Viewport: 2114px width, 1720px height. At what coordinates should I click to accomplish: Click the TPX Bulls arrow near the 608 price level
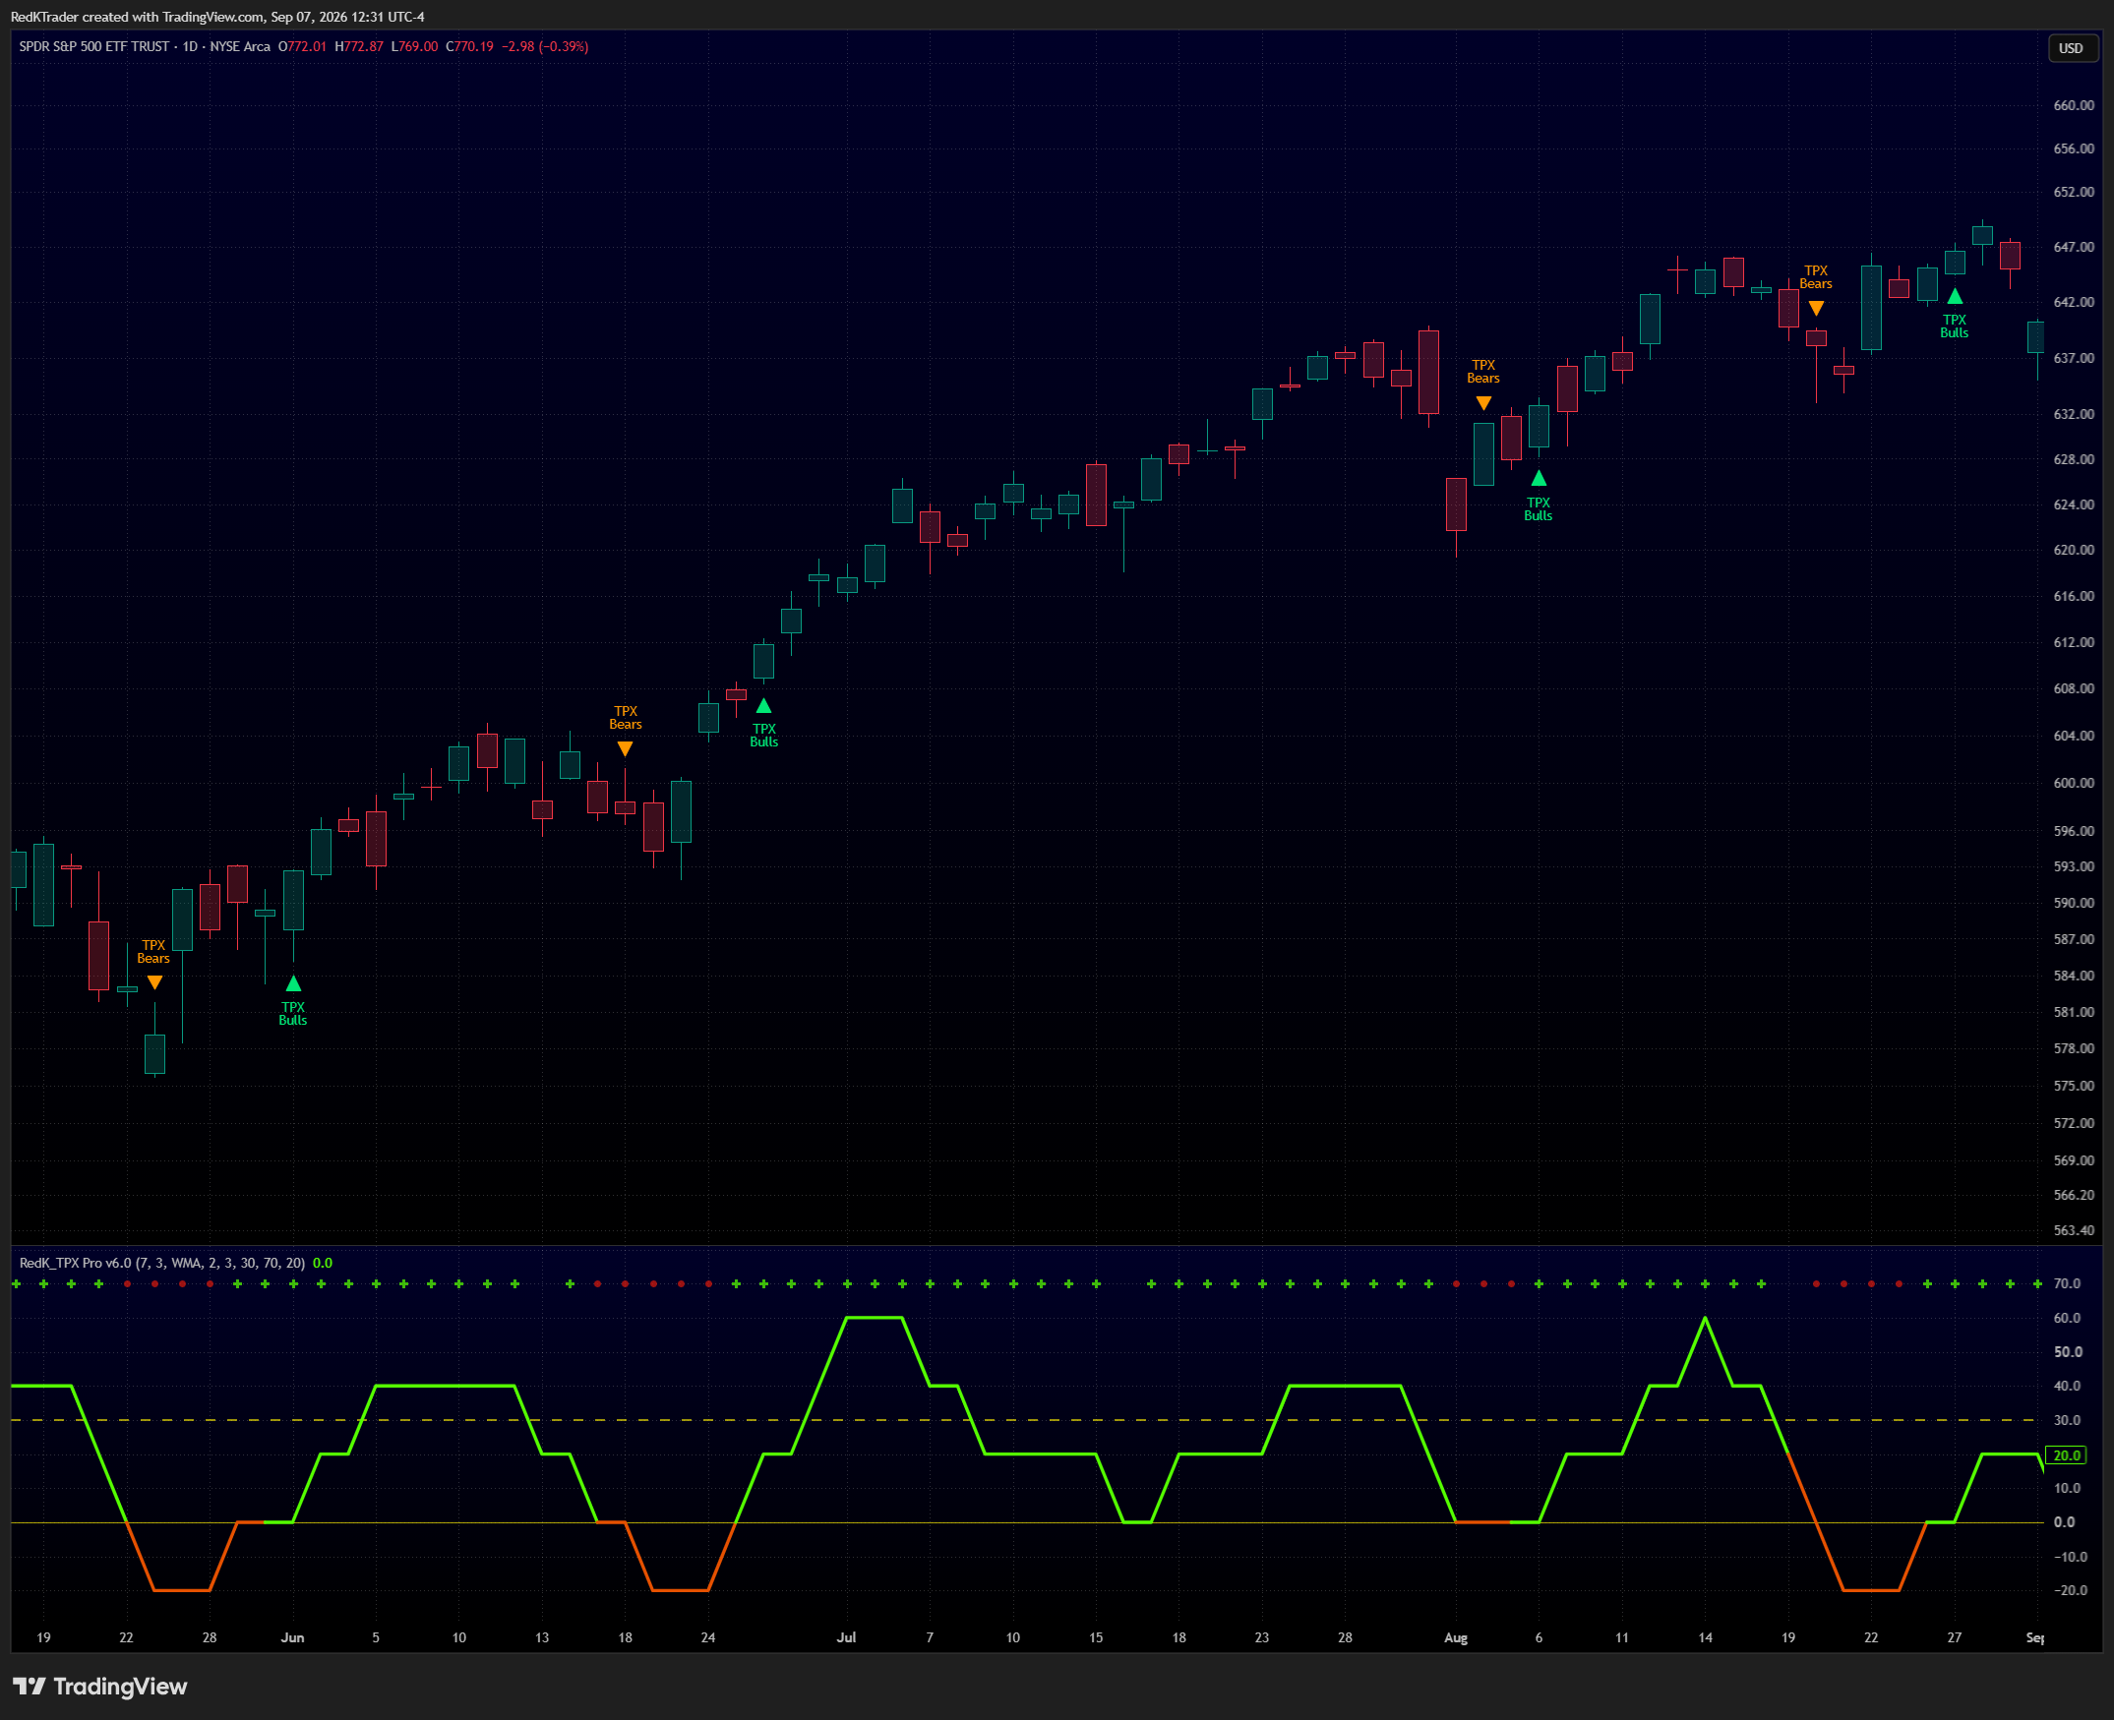[x=764, y=706]
